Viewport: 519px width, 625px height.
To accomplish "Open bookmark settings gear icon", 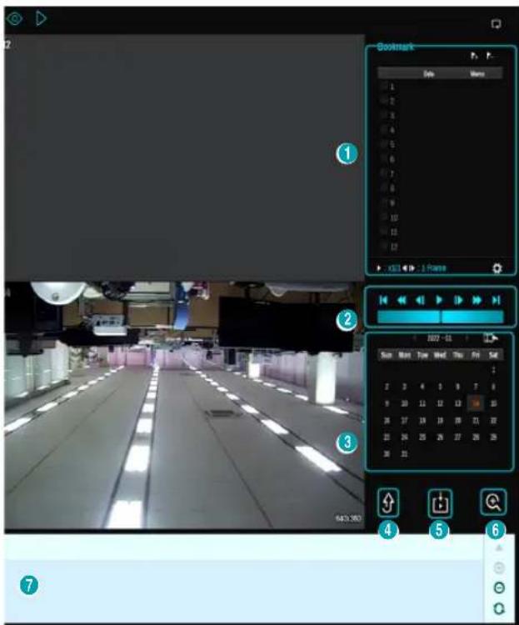I will pos(497,268).
